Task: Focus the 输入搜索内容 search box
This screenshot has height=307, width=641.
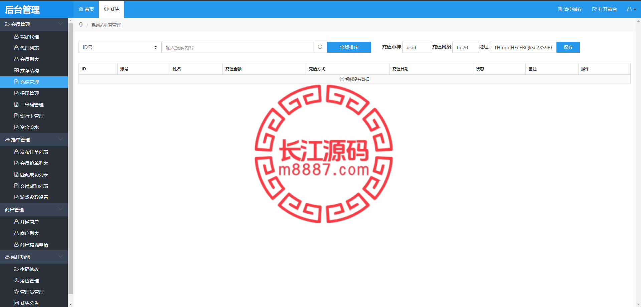Action: click(x=237, y=47)
